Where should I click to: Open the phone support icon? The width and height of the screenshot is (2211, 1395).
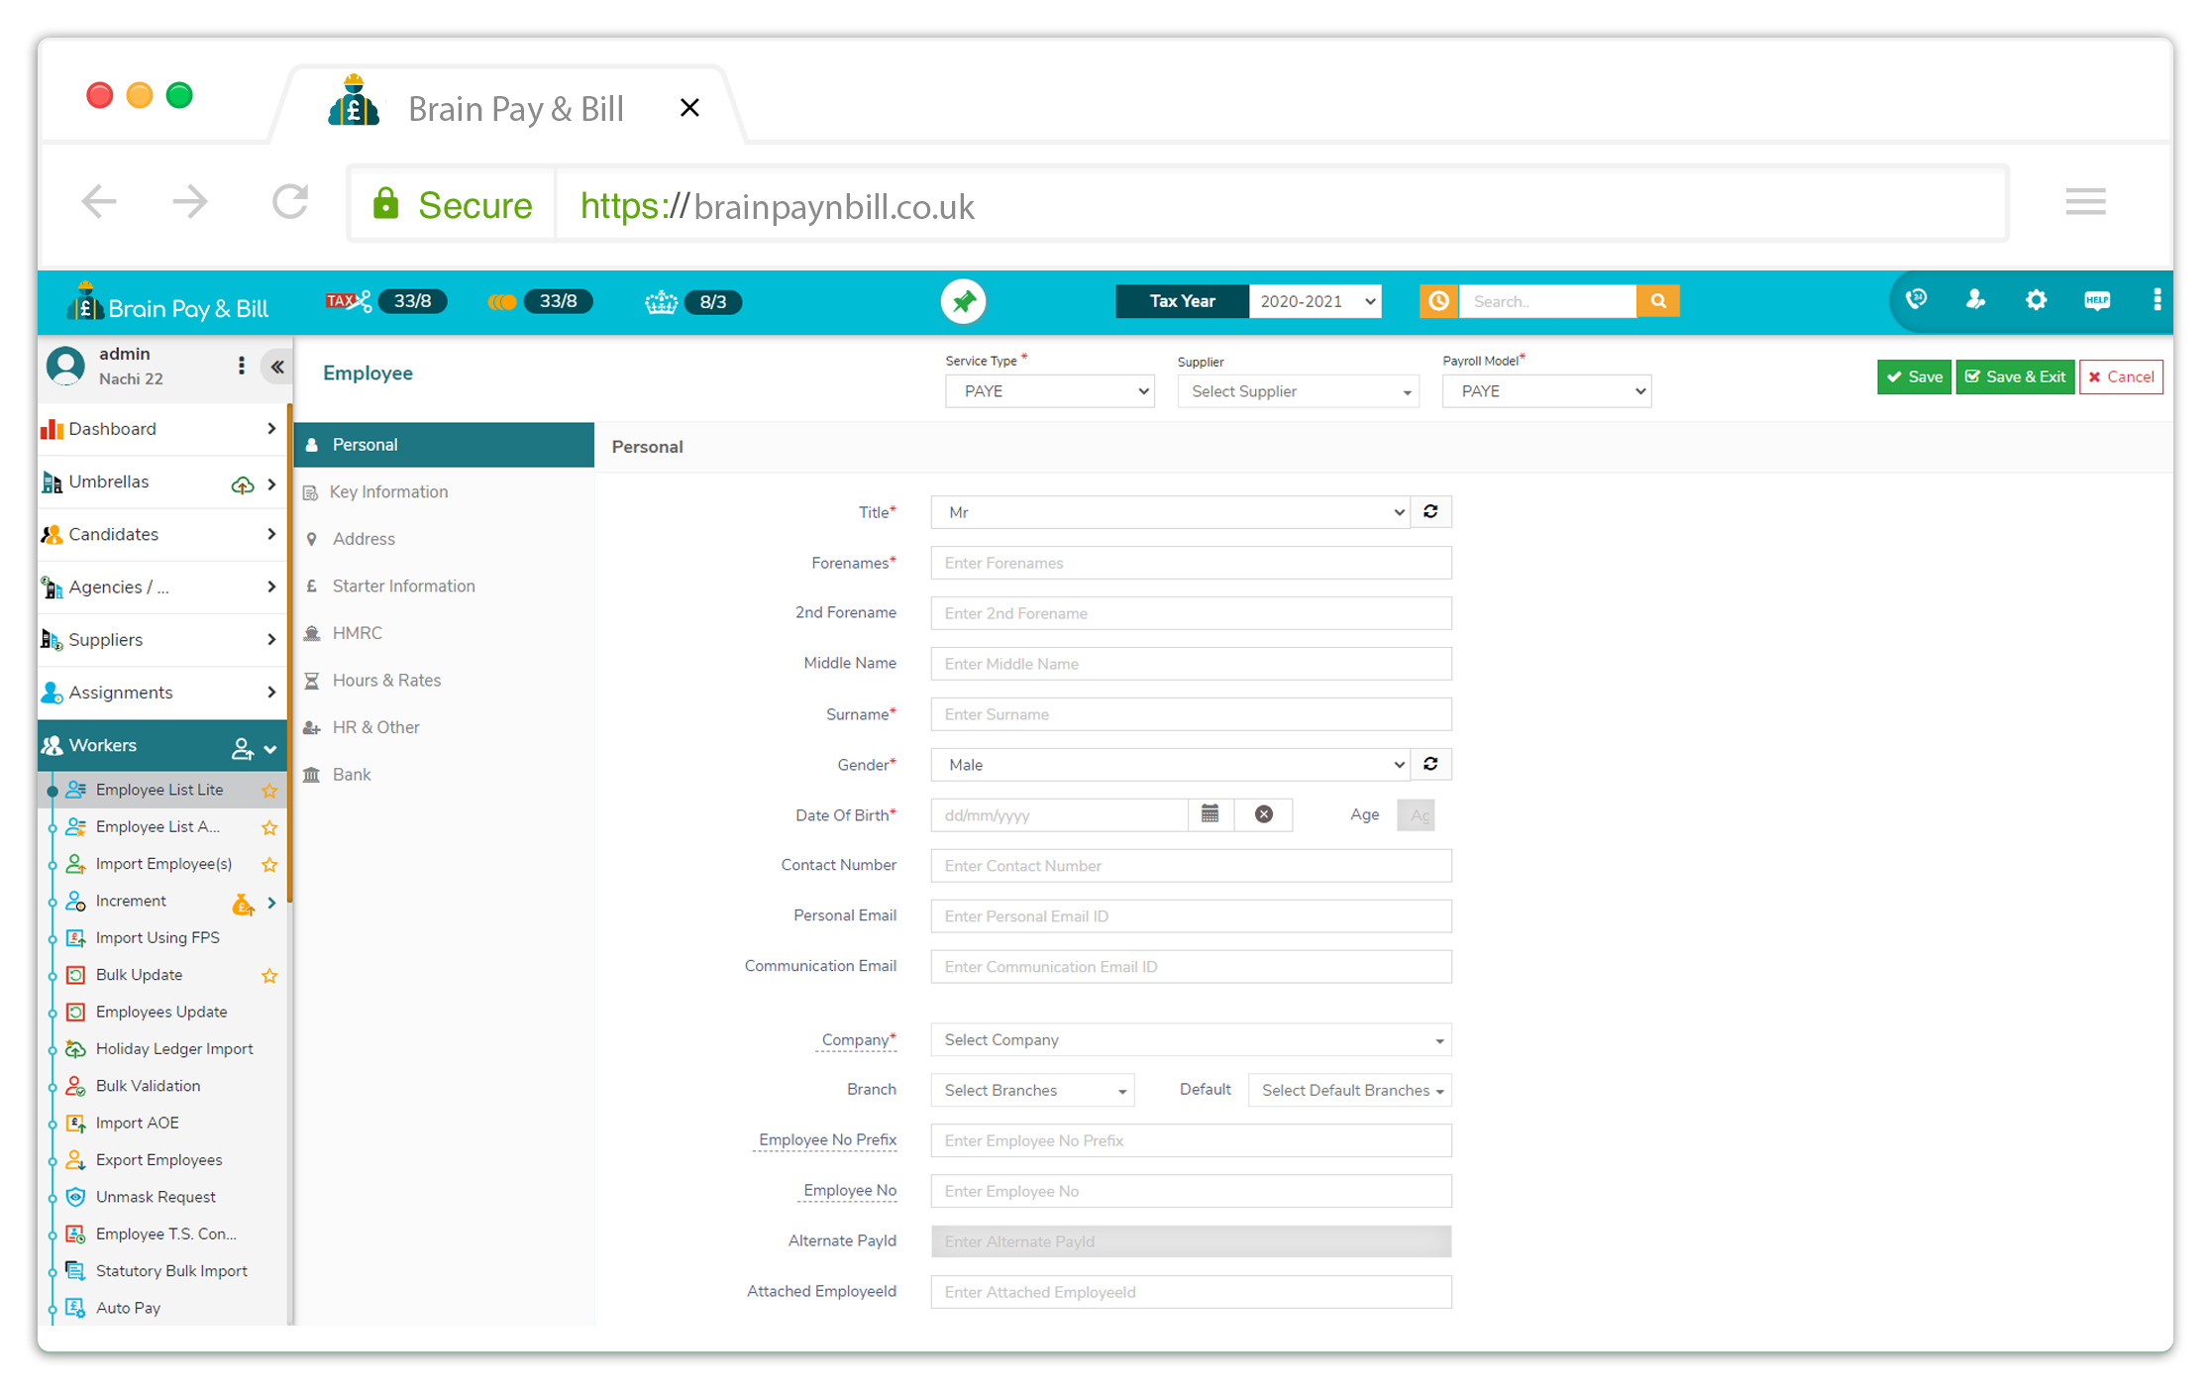click(1916, 300)
